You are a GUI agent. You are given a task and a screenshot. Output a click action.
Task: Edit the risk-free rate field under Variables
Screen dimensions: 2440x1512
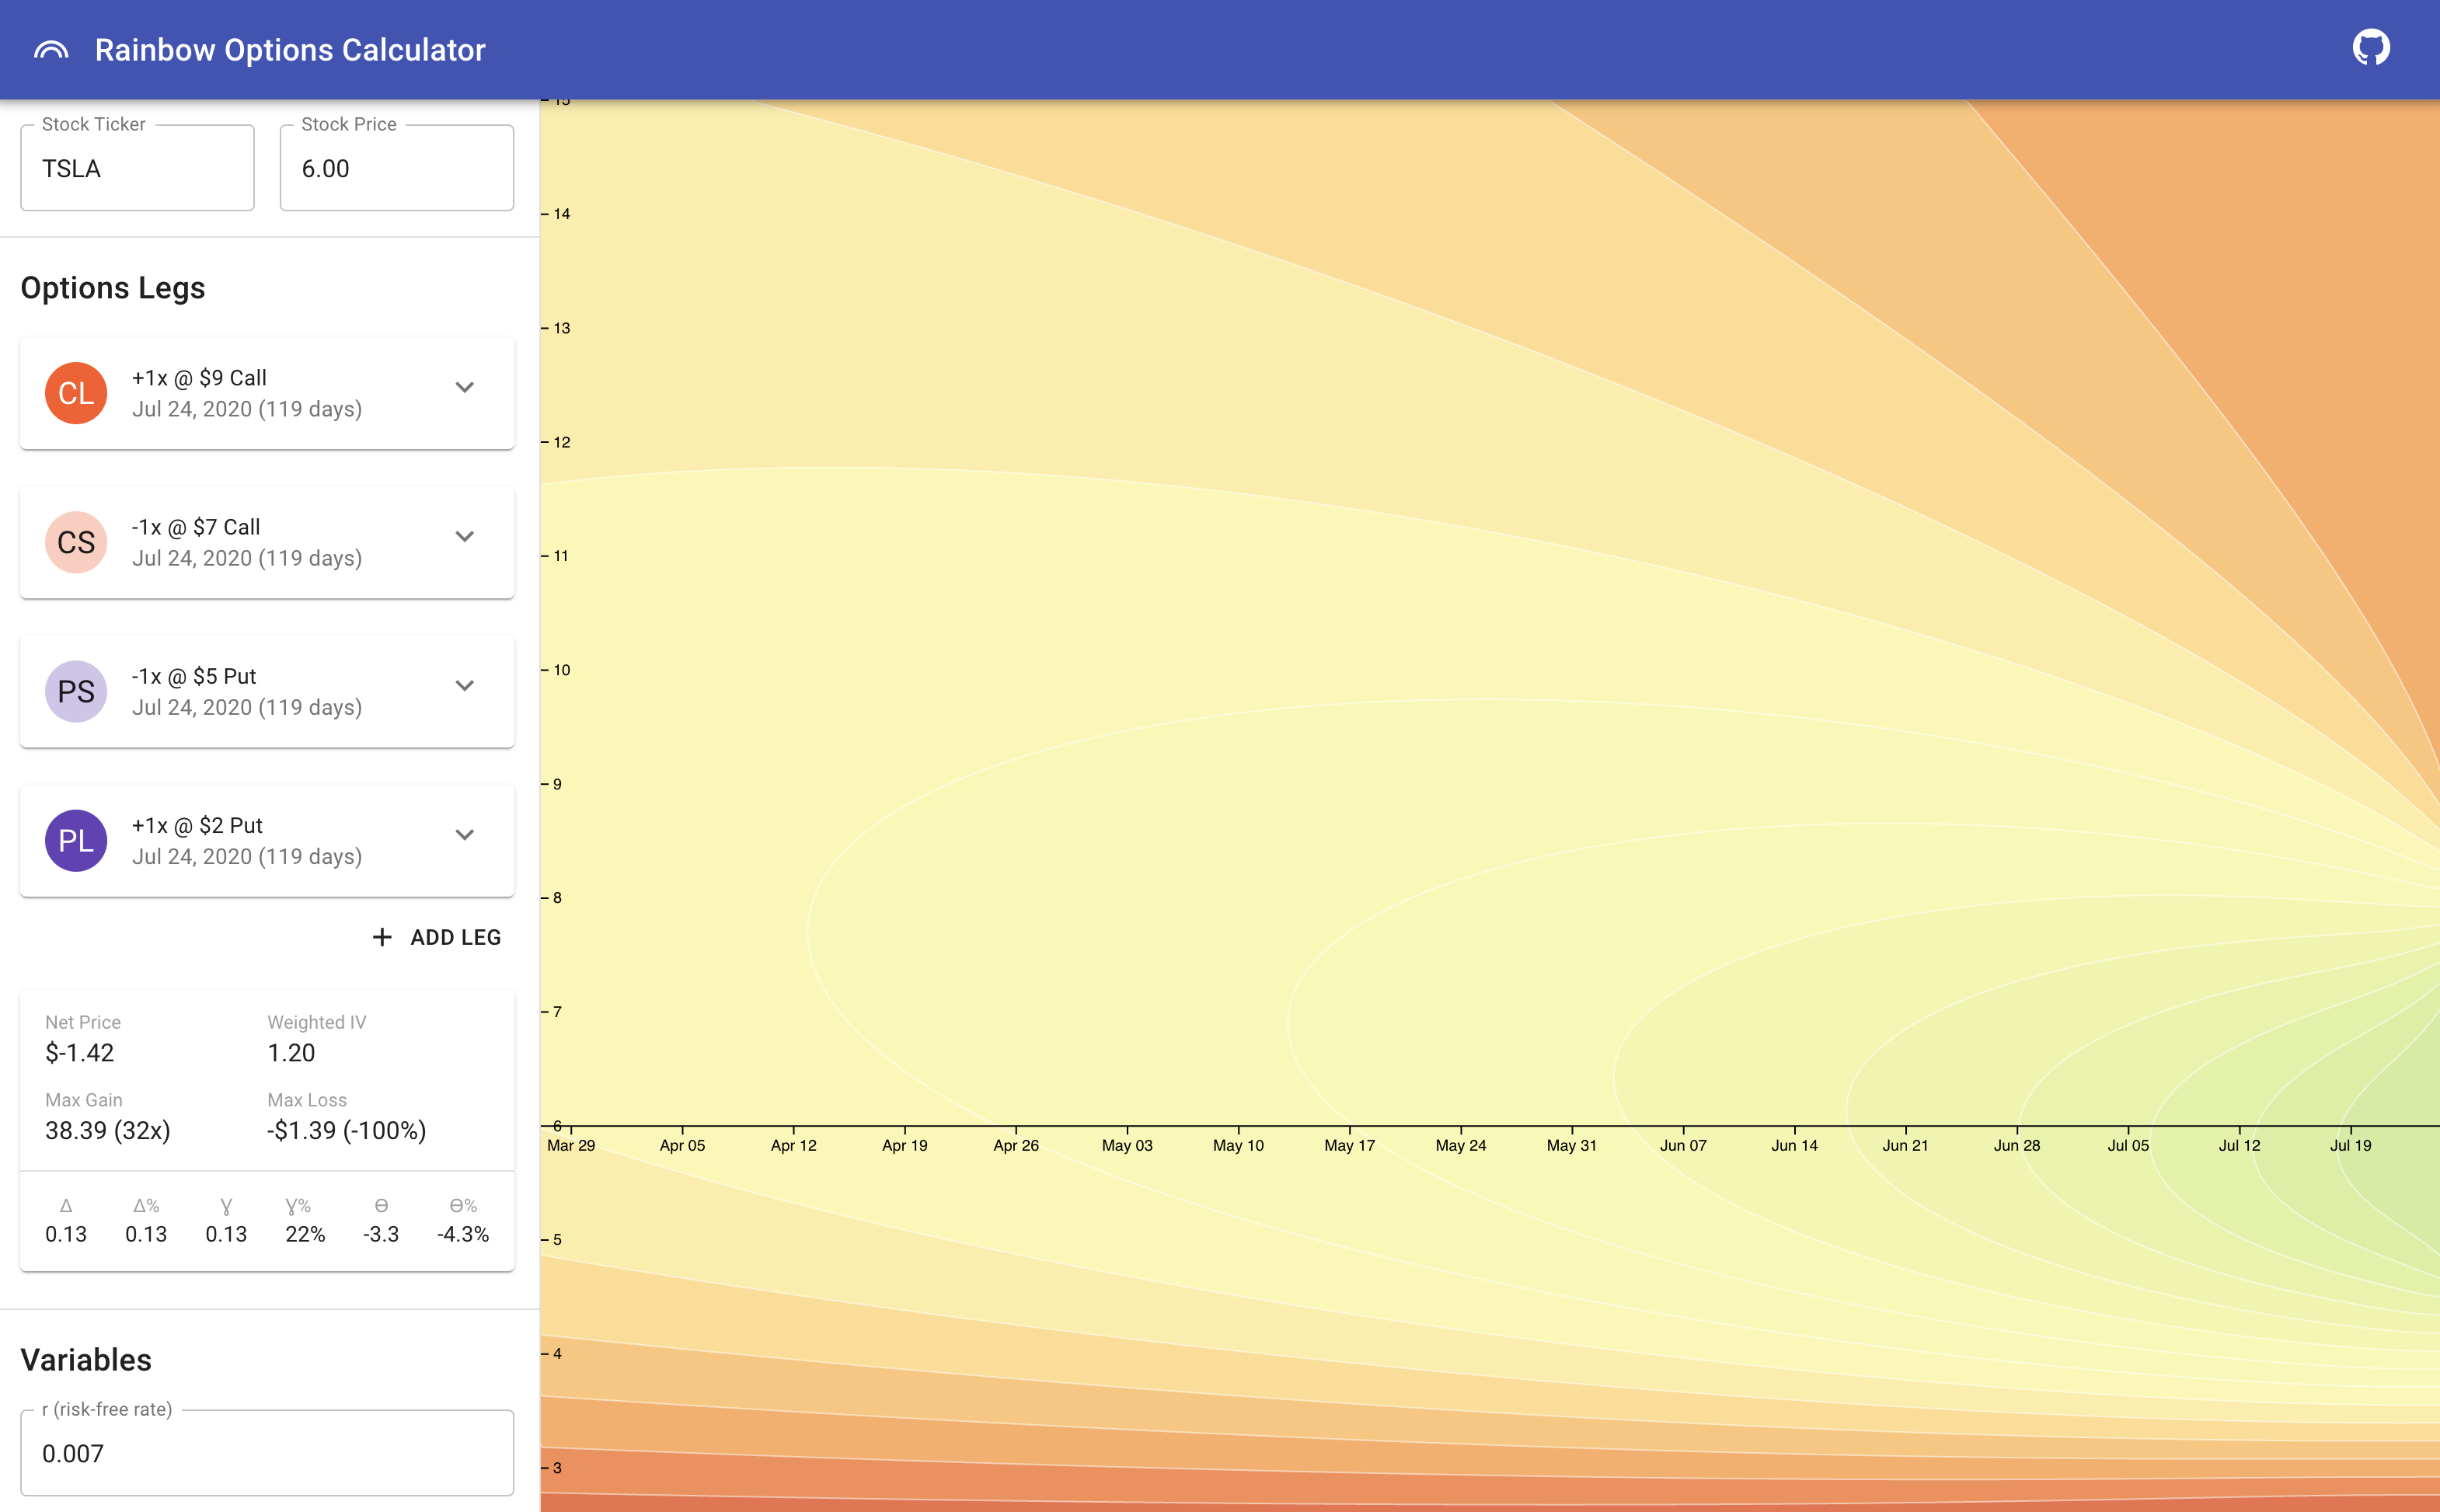click(267, 1452)
